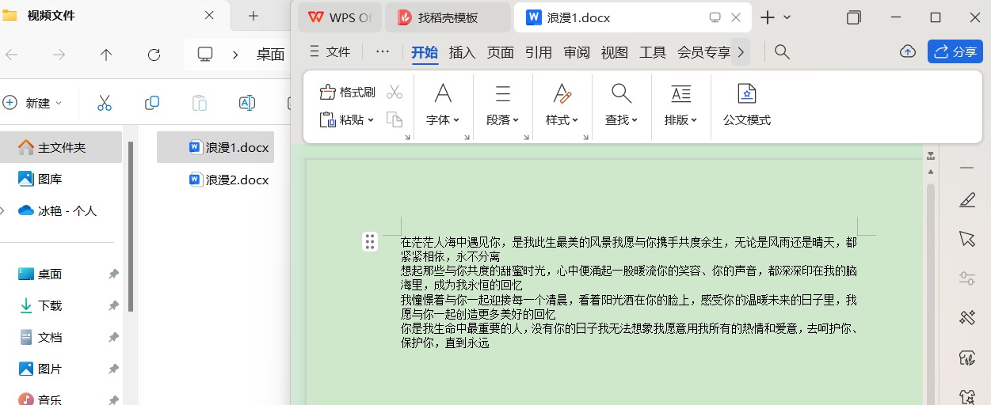Open the 文件 file menu in WPS
The width and height of the screenshot is (991, 405).
click(x=329, y=52)
